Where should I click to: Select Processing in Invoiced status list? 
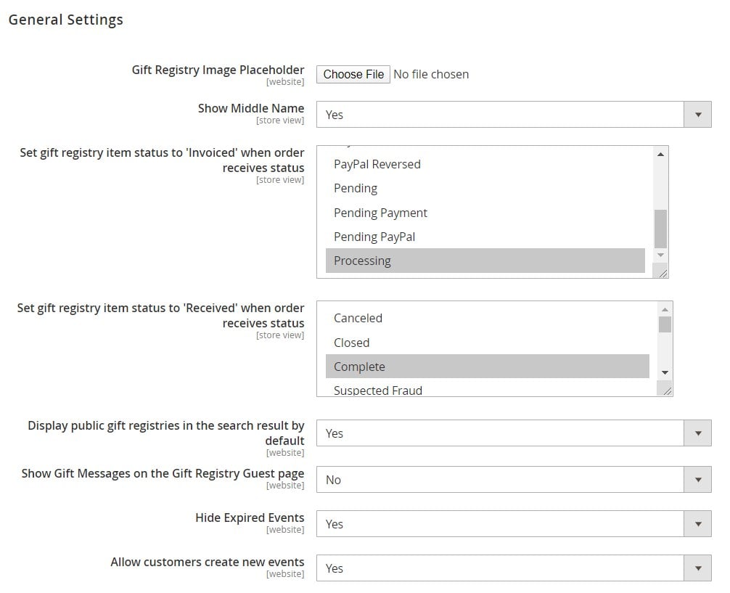485,261
